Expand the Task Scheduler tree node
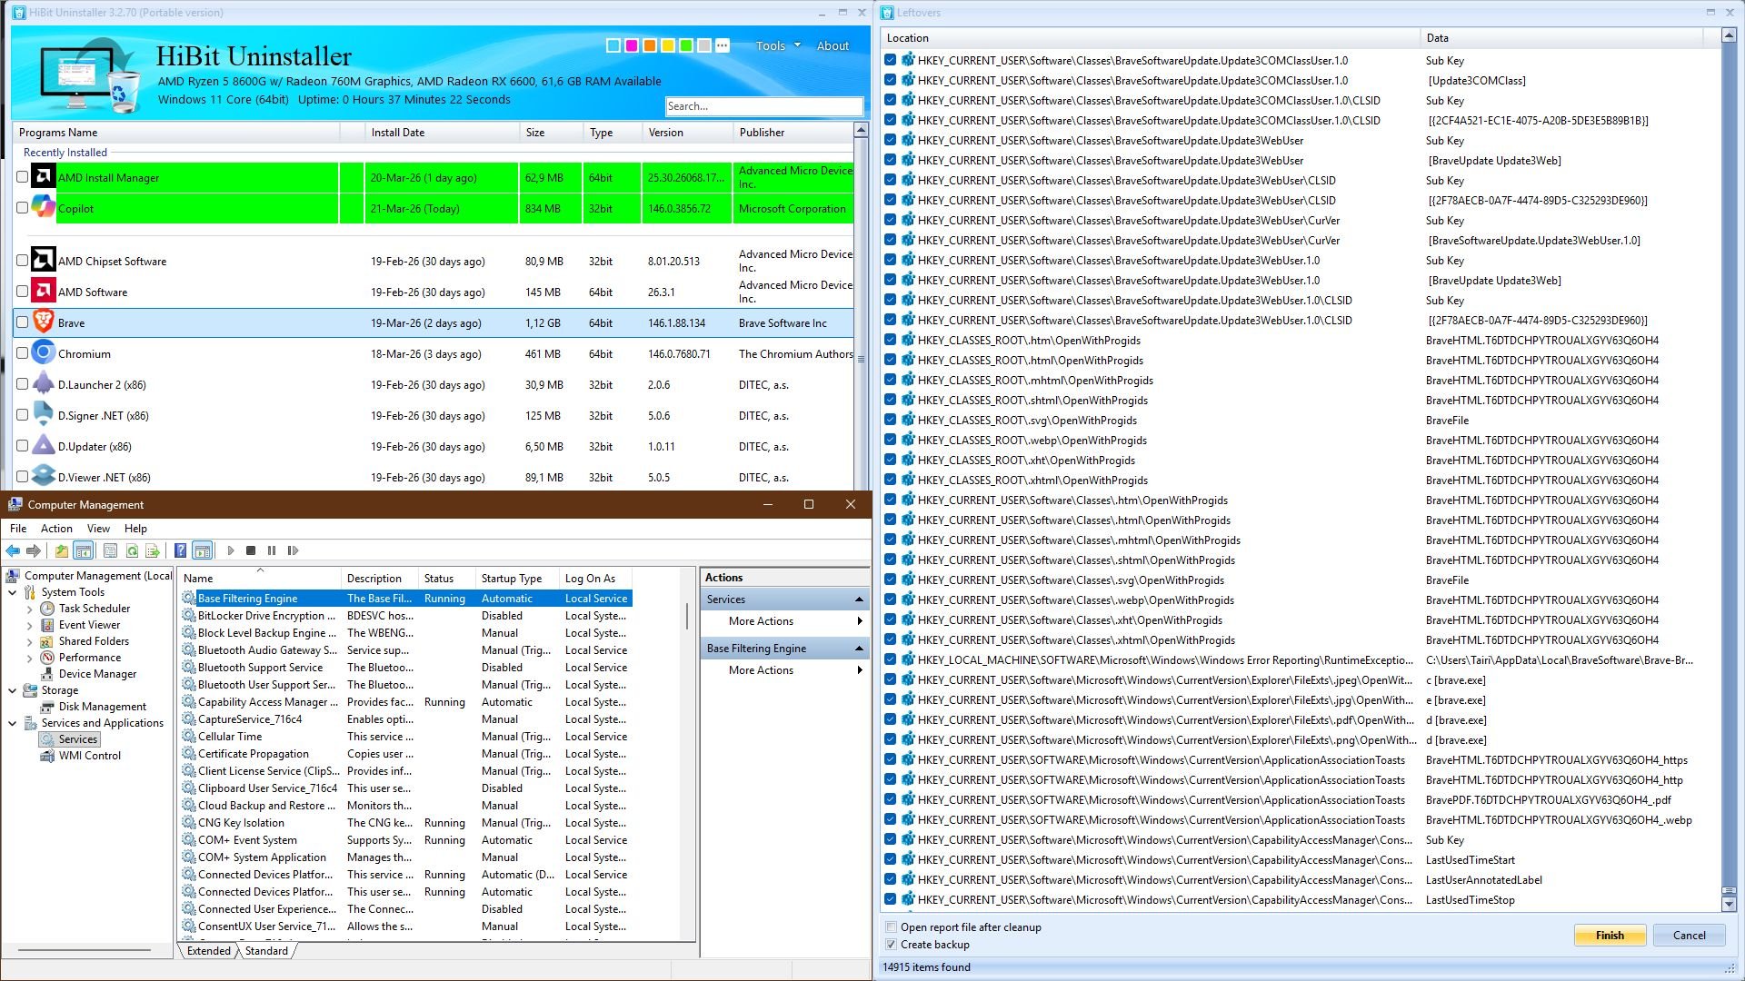The width and height of the screenshot is (1745, 981). 29,609
